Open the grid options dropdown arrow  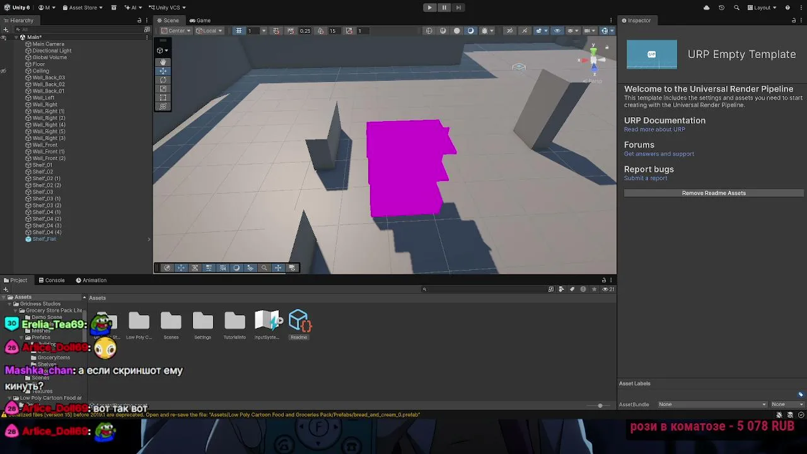pos(264,31)
